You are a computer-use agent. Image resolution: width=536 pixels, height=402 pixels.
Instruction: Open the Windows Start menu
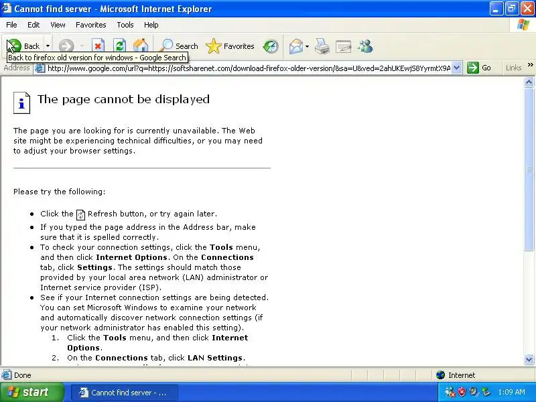point(31,392)
